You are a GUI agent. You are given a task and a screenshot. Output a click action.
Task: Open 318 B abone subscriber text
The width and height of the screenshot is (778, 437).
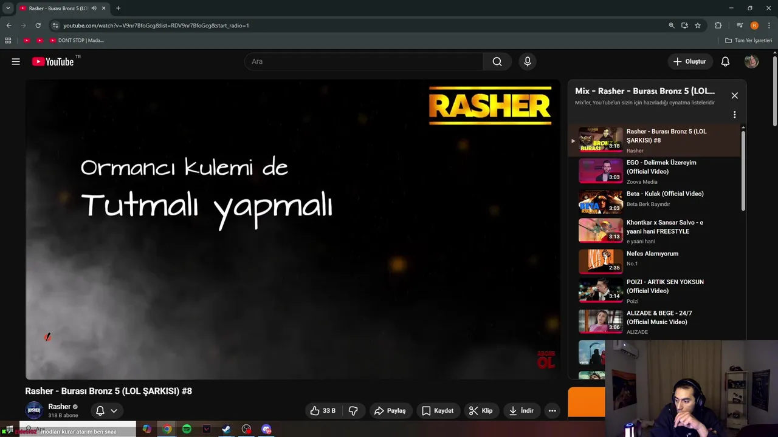[63, 416]
